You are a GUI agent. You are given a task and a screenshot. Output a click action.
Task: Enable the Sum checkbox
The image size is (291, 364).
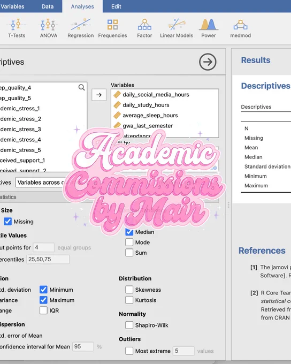coord(129,253)
